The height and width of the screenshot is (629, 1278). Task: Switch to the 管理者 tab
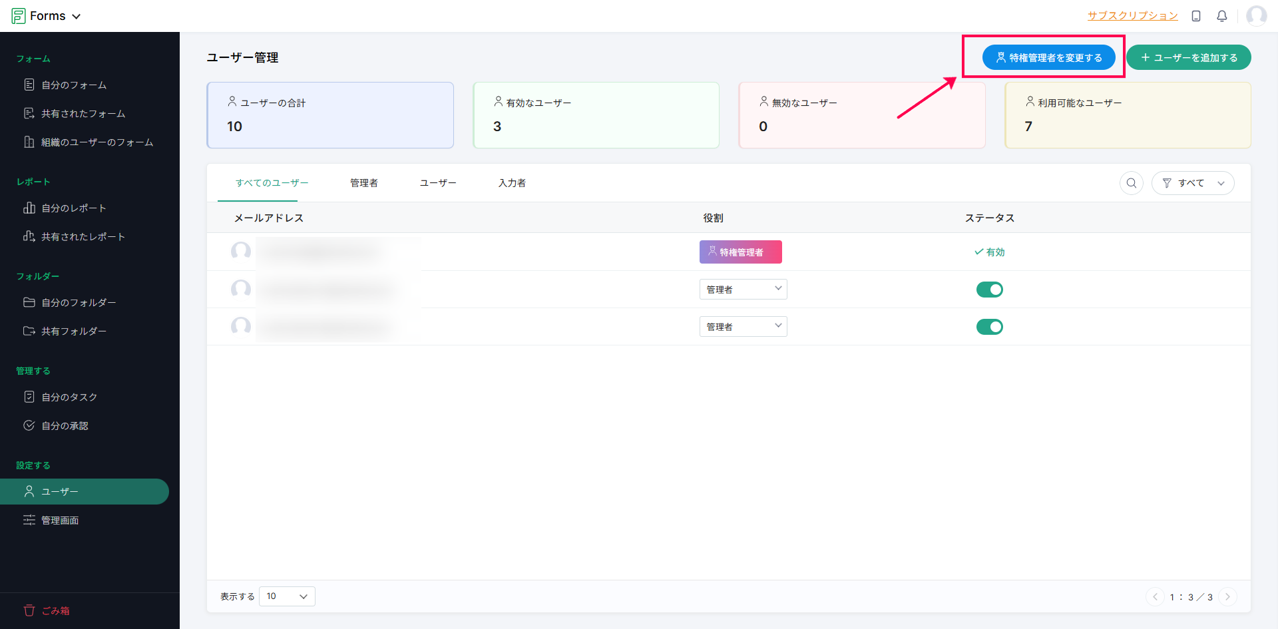pos(363,183)
